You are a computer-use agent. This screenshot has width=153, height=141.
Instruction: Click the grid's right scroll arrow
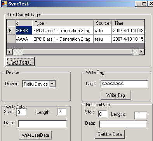(141, 52)
